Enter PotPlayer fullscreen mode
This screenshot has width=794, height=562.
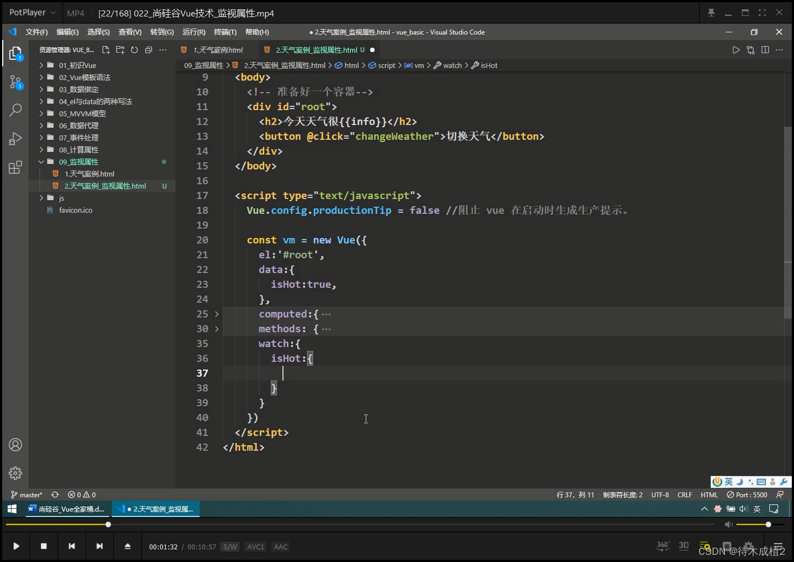(x=762, y=13)
